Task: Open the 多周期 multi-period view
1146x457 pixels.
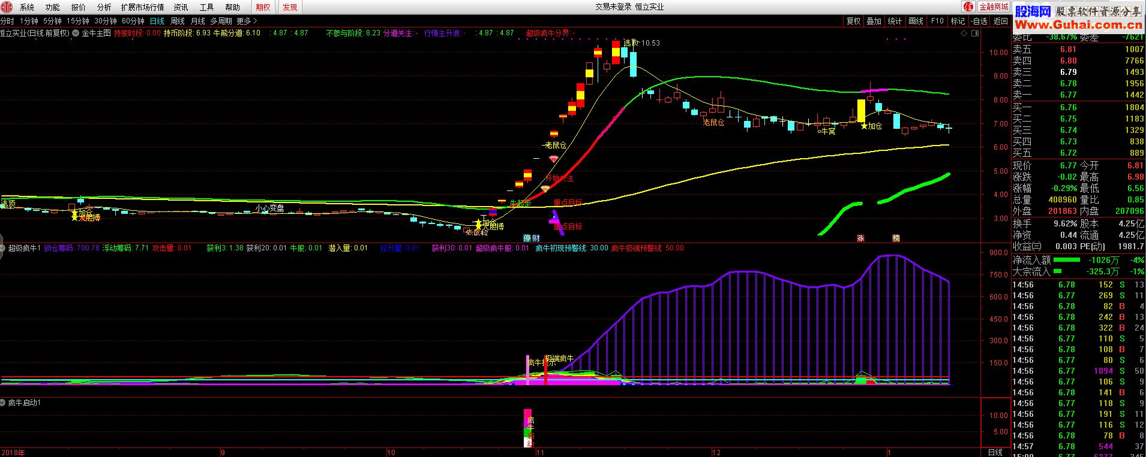Action: click(221, 21)
